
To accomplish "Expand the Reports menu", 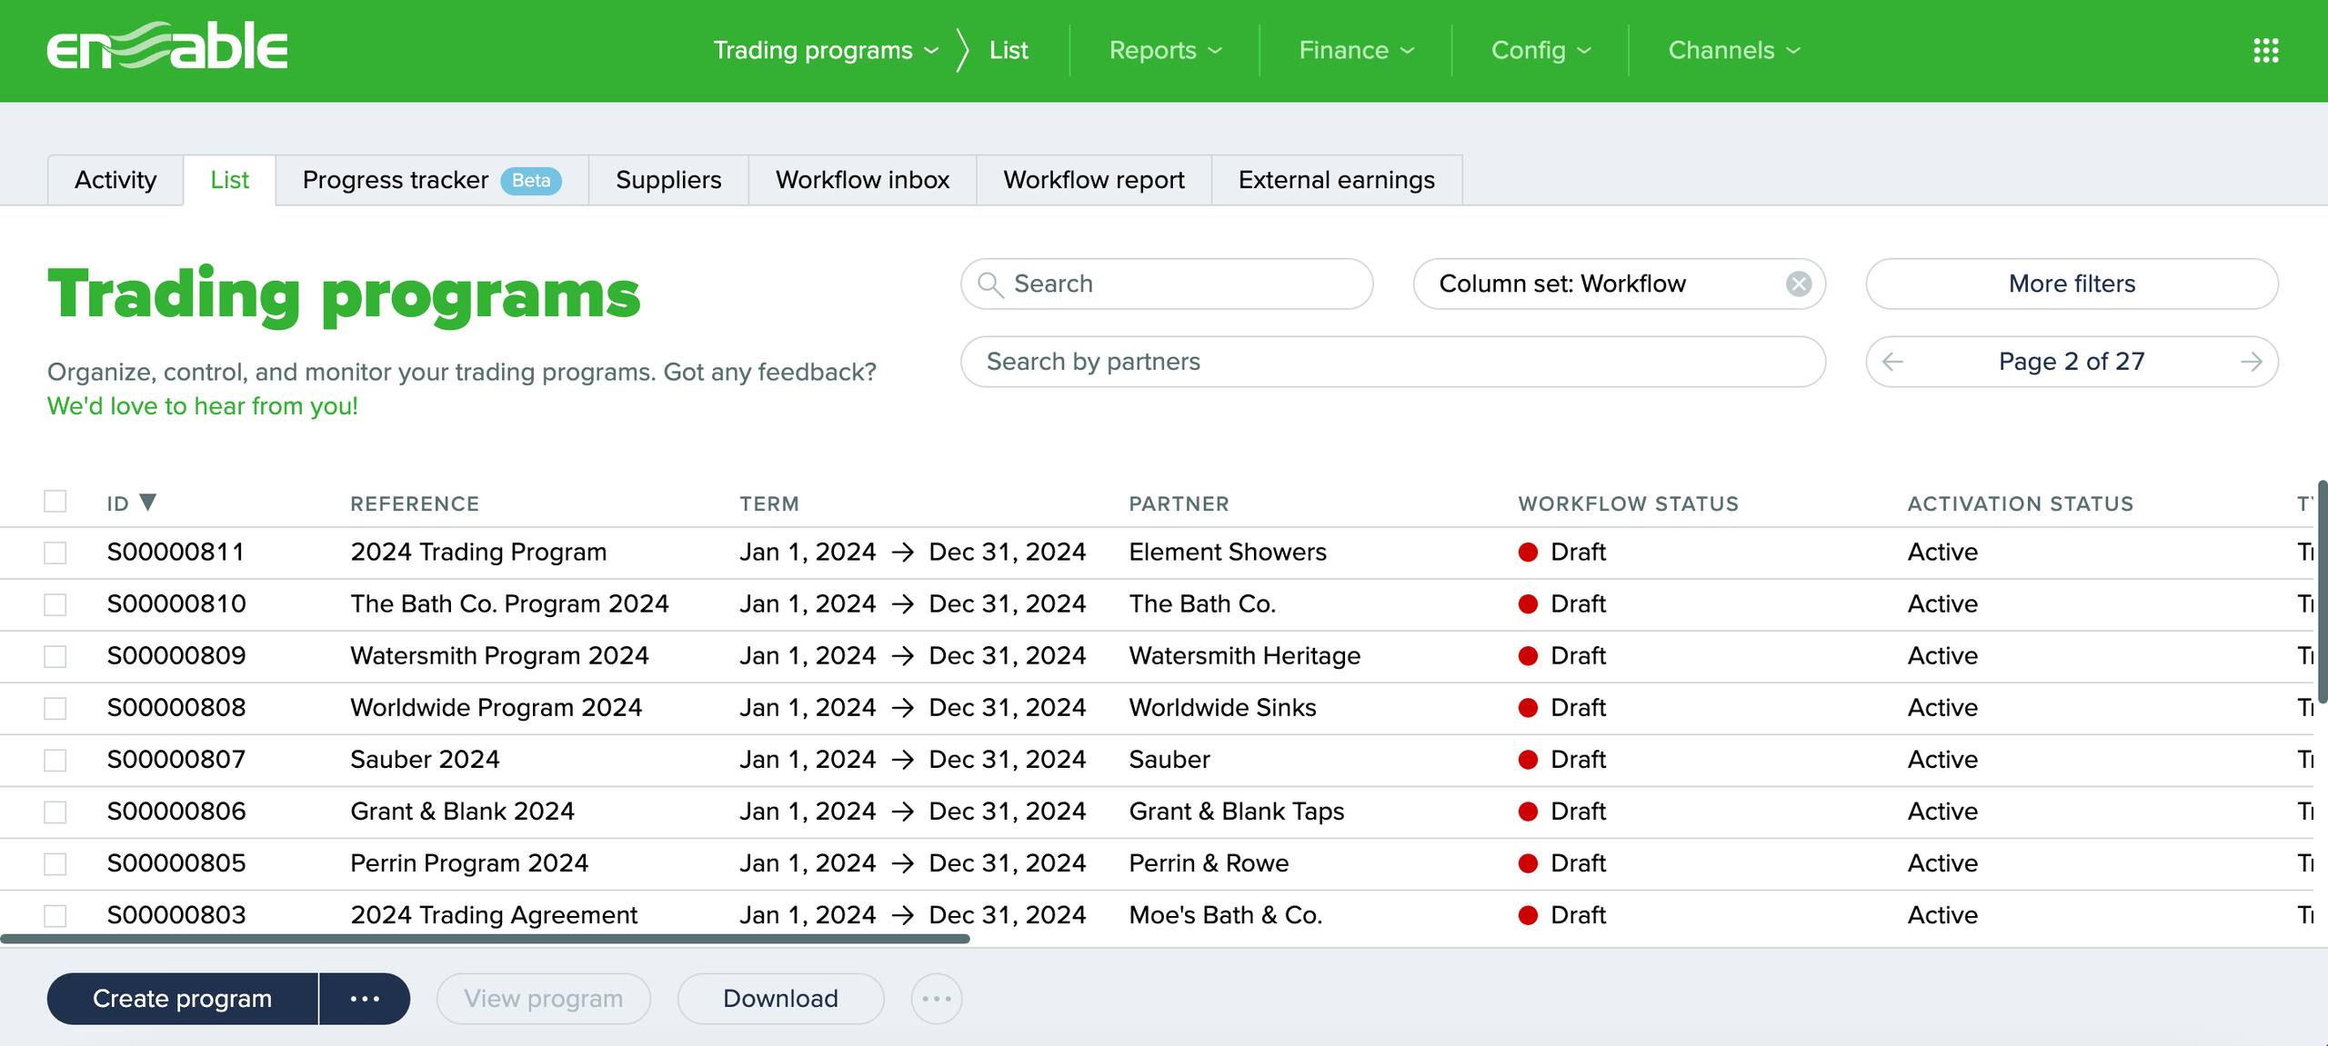I will click(1165, 50).
